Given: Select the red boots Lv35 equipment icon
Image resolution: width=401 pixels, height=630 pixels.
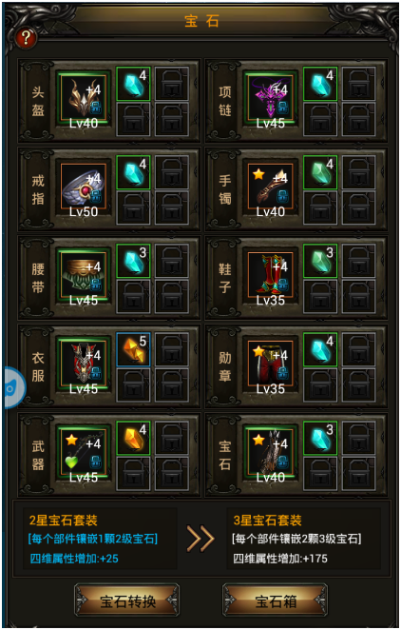Looking at the screenshot, I should (271, 275).
